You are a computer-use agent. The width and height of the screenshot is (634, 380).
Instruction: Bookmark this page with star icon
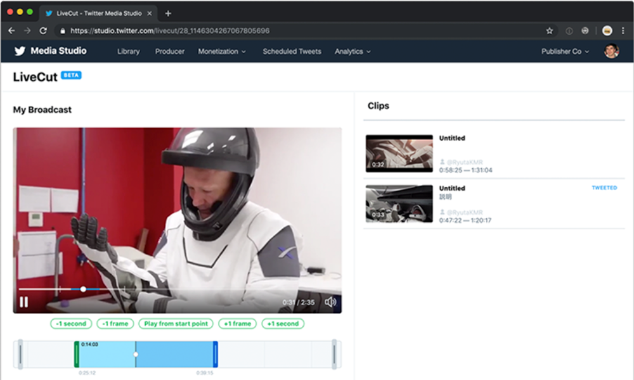click(549, 30)
